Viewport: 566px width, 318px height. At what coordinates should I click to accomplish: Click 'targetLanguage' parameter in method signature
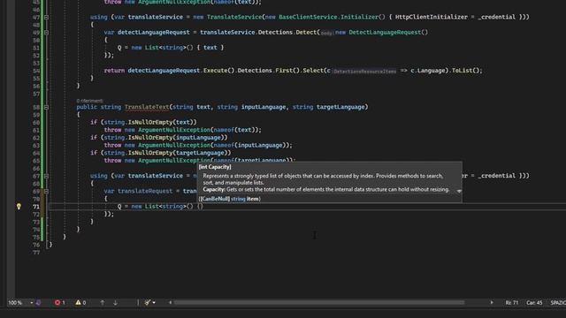coord(340,107)
